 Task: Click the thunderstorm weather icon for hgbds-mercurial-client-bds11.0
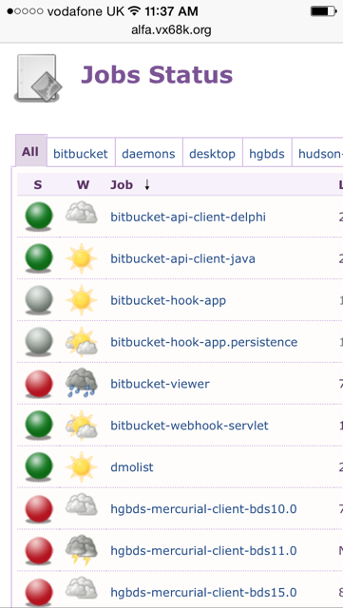tap(81, 550)
